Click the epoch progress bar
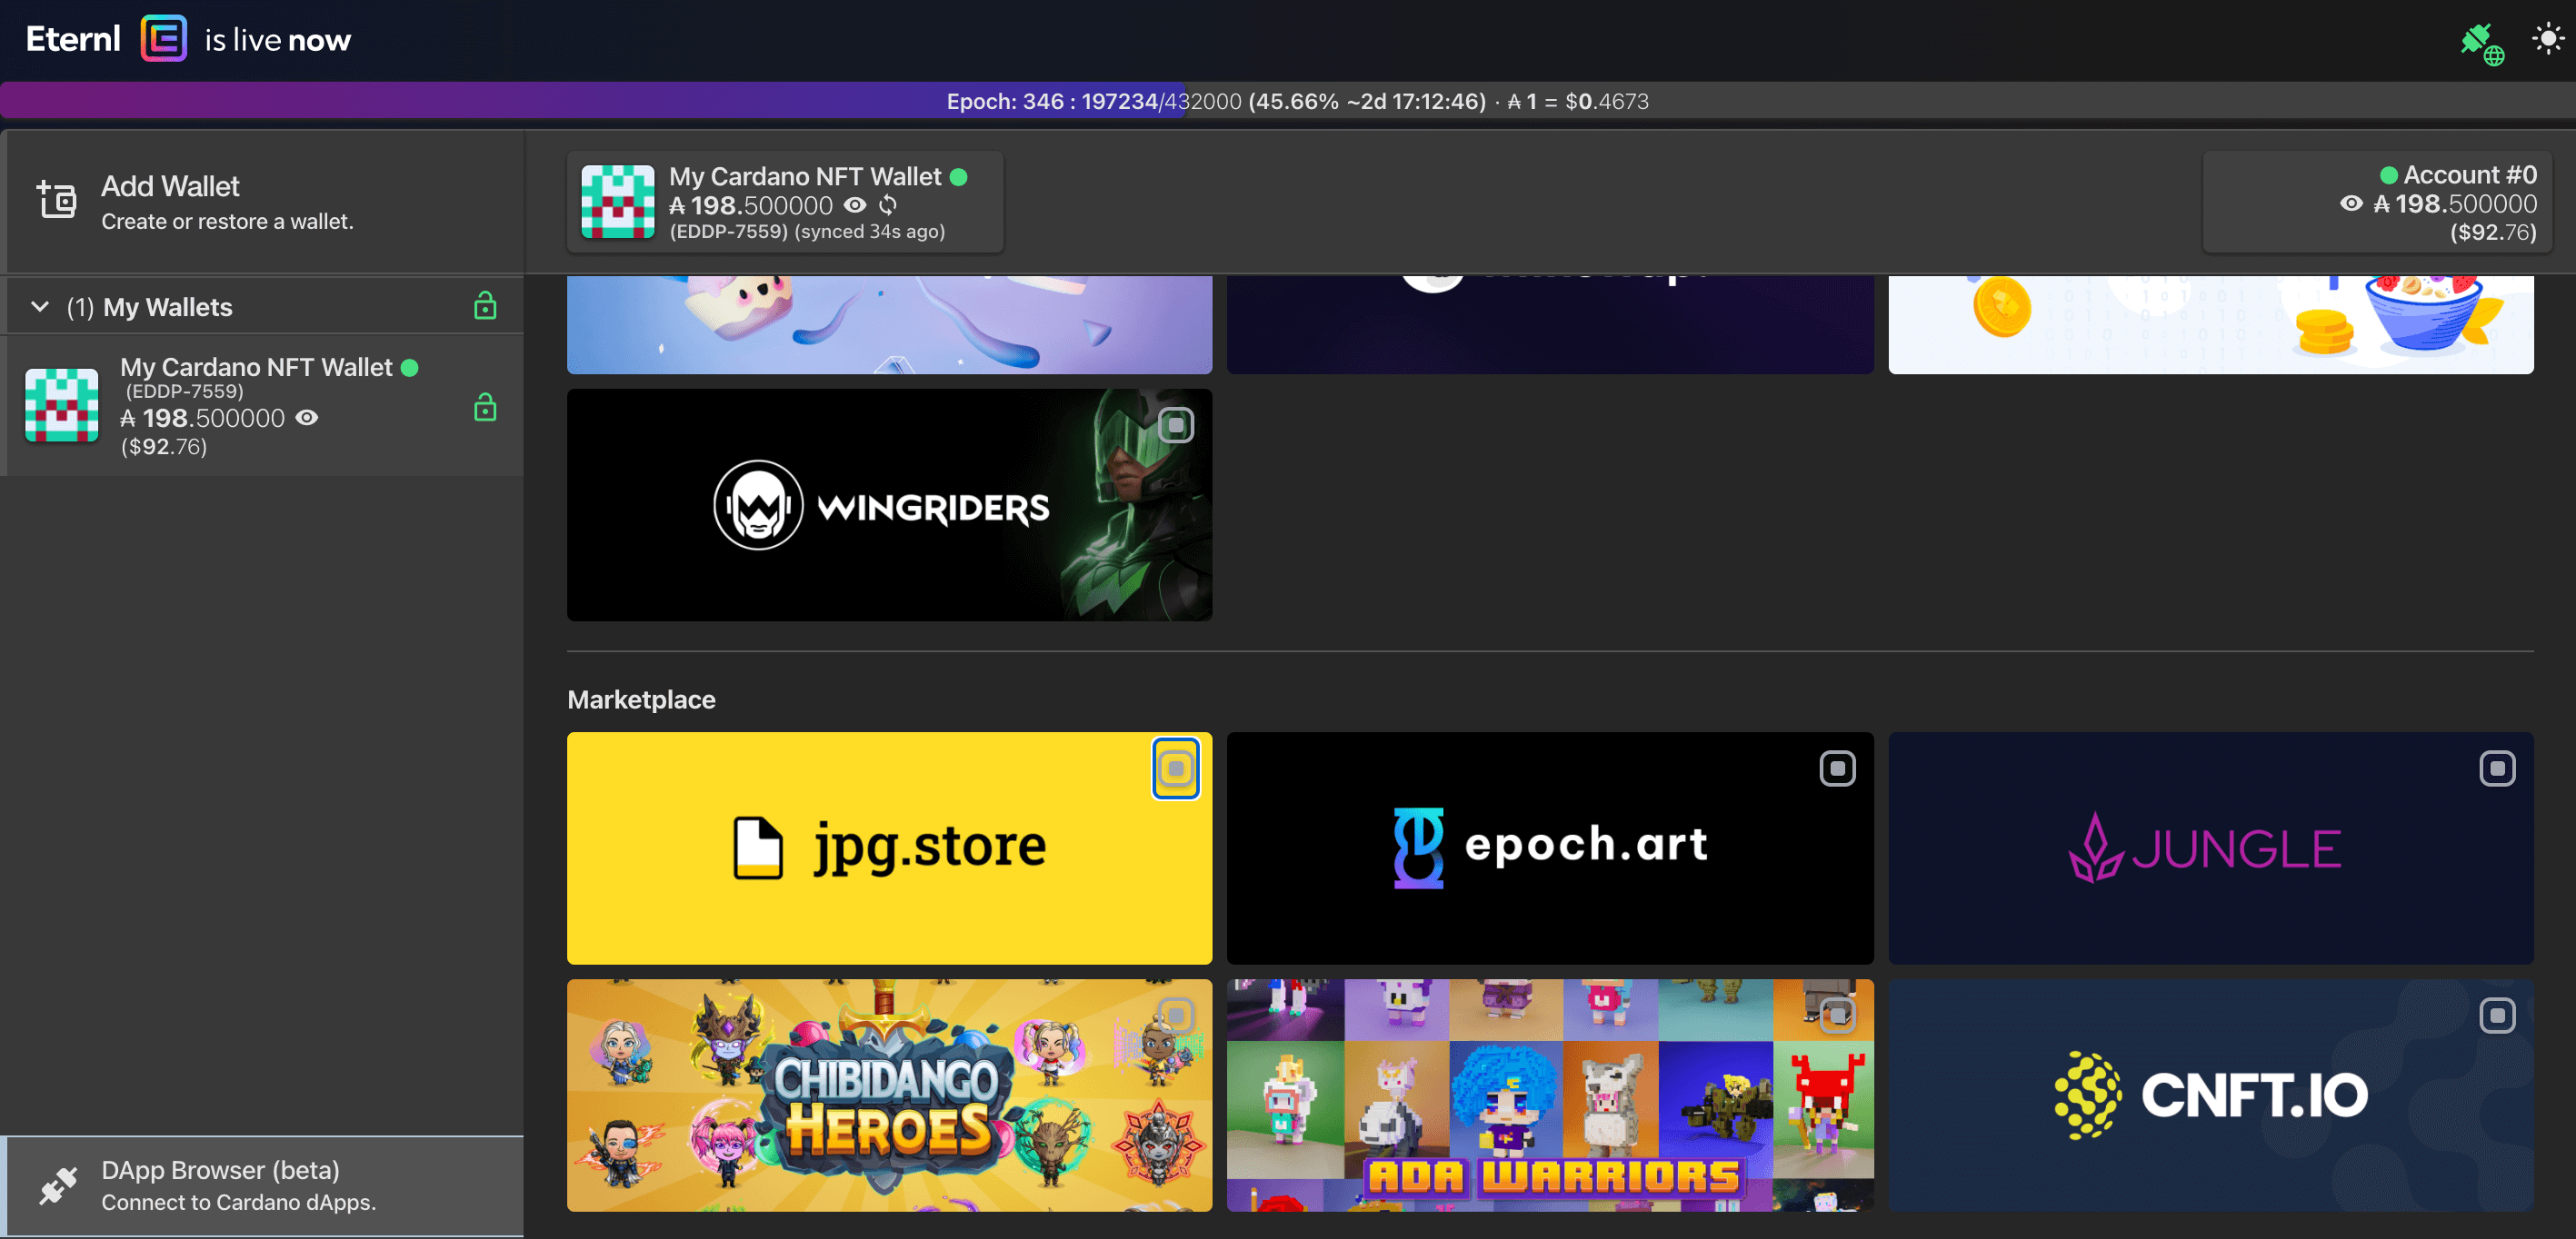2576x1239 pixels. pyautogui.click(x=1288, y=101)
